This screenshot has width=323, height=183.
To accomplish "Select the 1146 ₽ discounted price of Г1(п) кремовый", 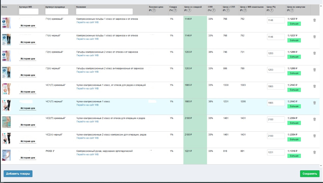I will click(188, 19).
